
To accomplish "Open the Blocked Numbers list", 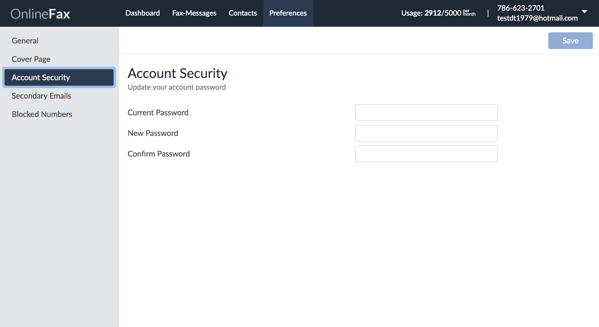I will [42, 114].
